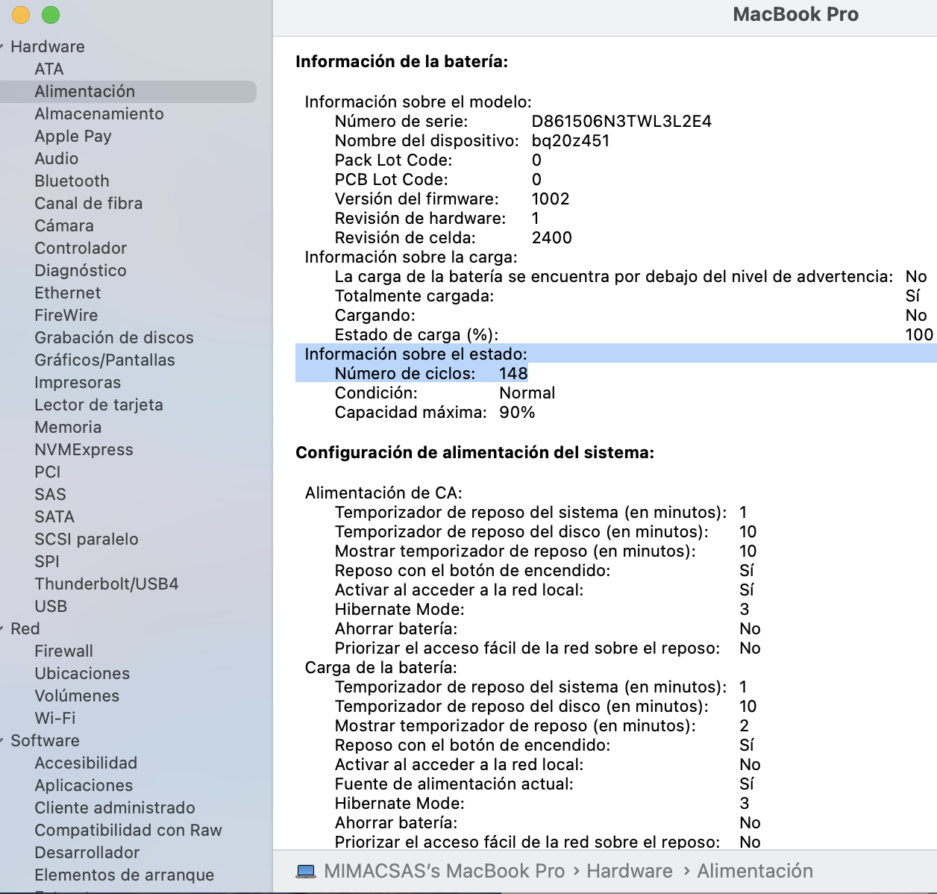Open the Bluetooth hardware entry

tap(72, 181)
